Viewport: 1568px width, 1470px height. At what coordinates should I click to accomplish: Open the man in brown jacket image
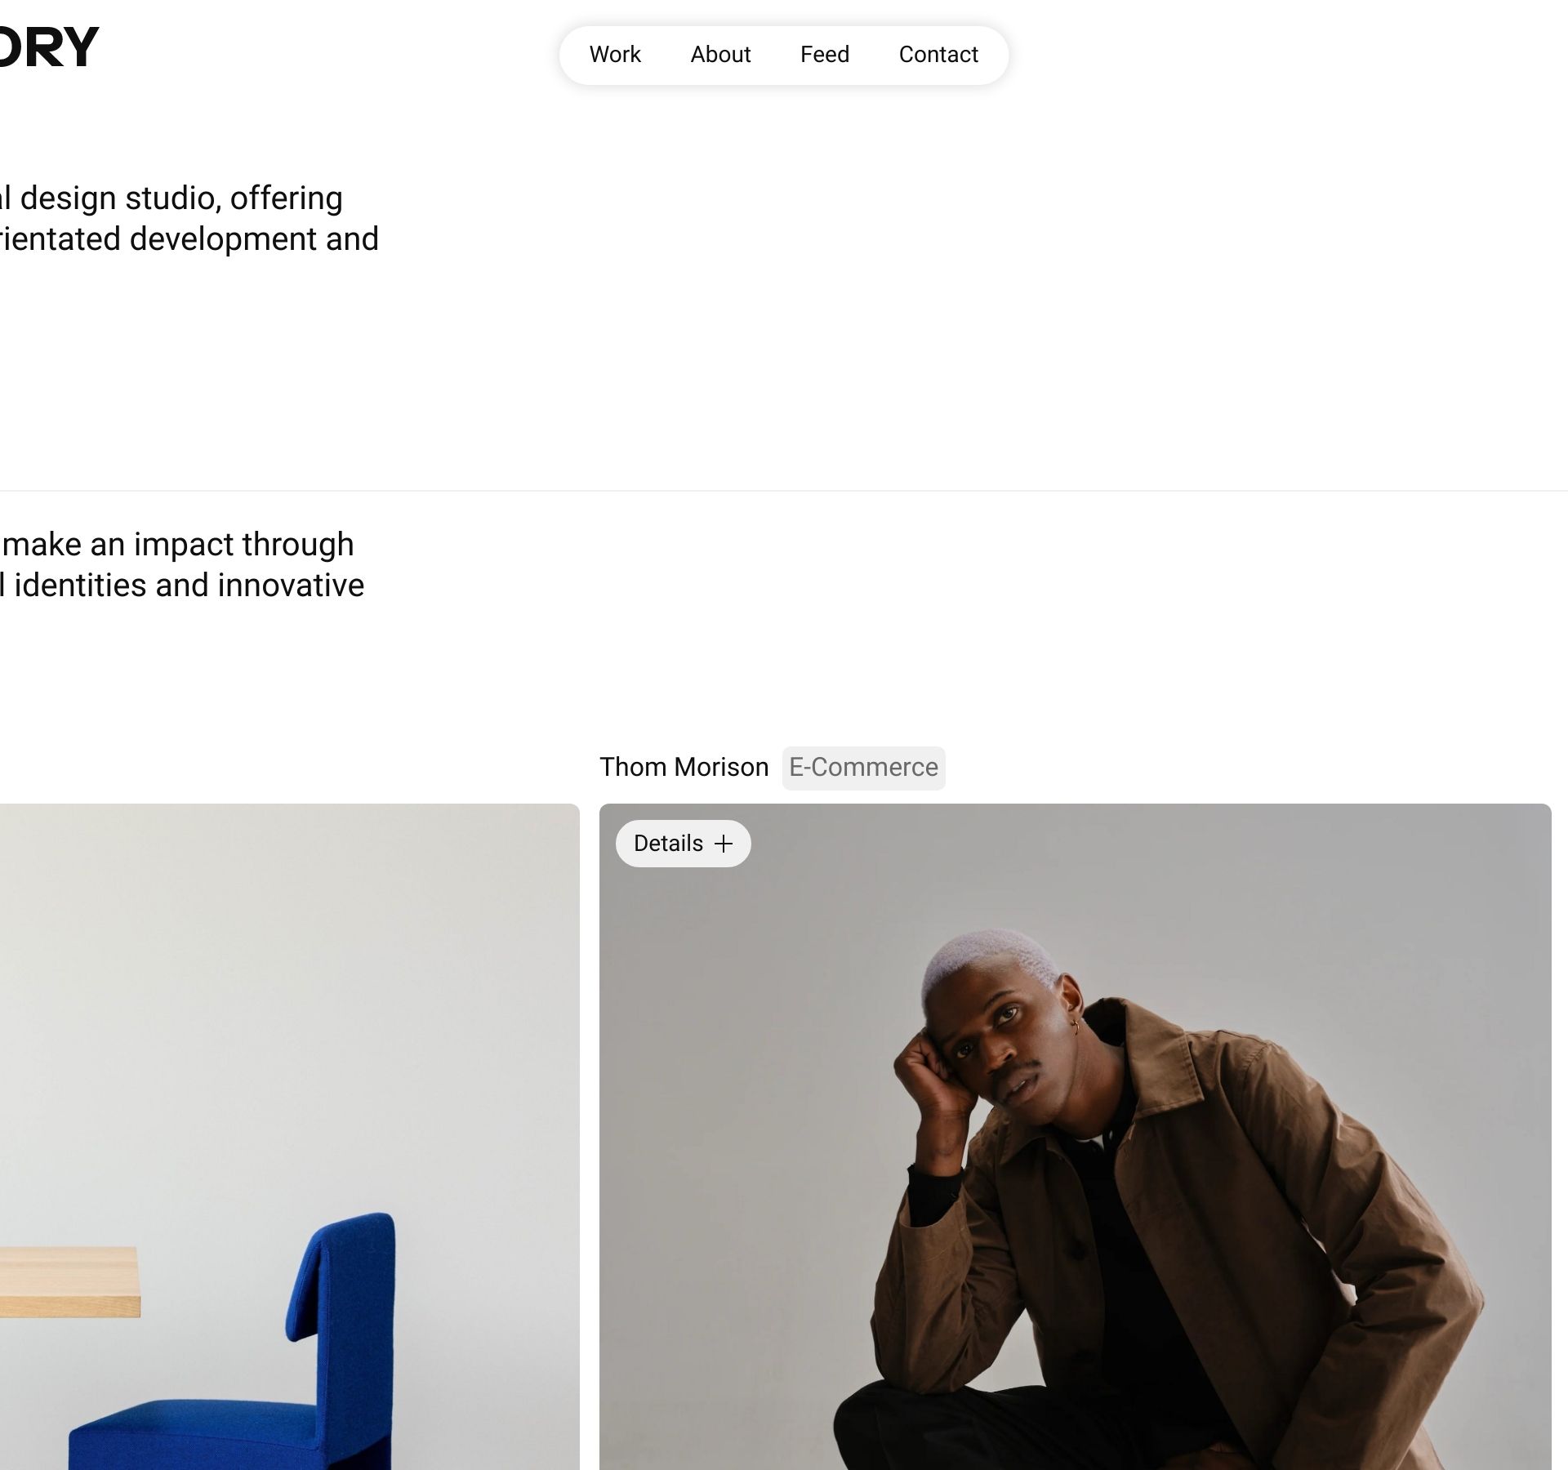(x=1075, y=1137)
